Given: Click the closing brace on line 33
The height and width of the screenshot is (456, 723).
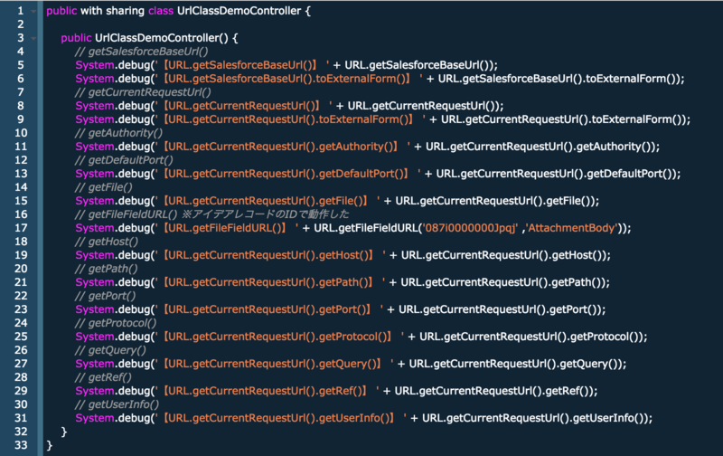Looking at the screenshot, I should tap(50, 445).
